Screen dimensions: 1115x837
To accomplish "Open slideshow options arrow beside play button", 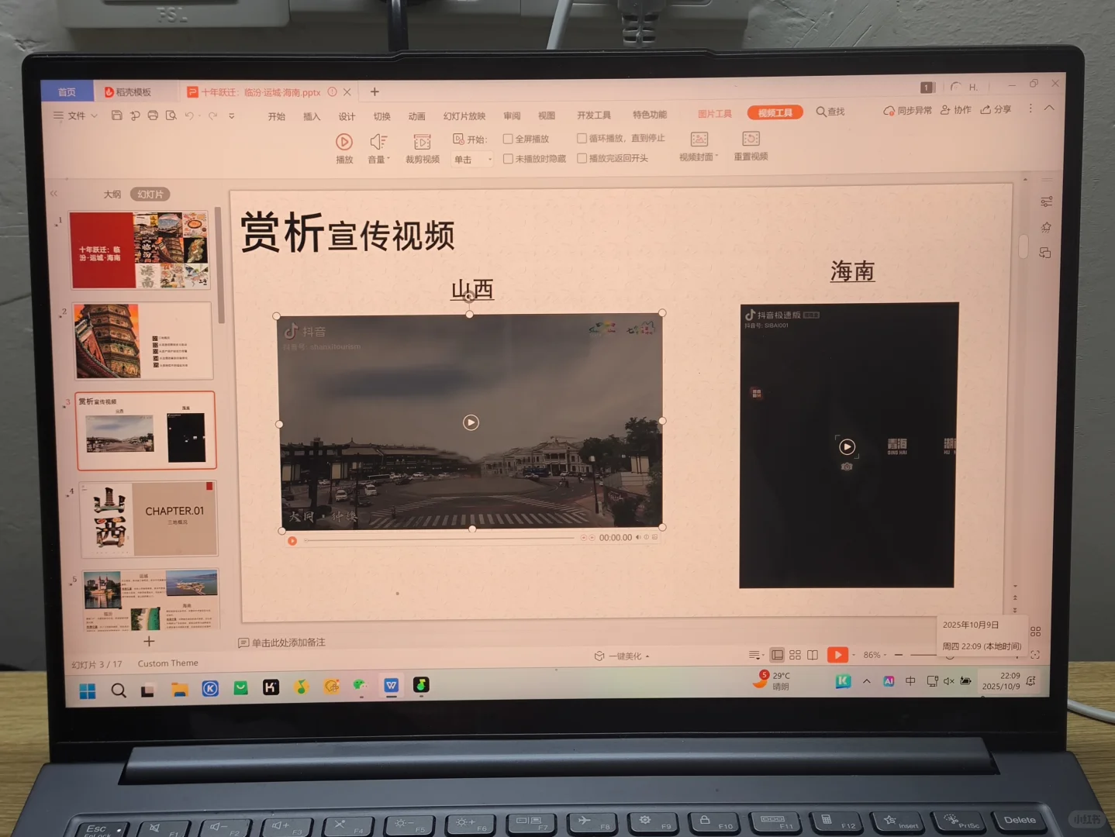I will [854, 655].
